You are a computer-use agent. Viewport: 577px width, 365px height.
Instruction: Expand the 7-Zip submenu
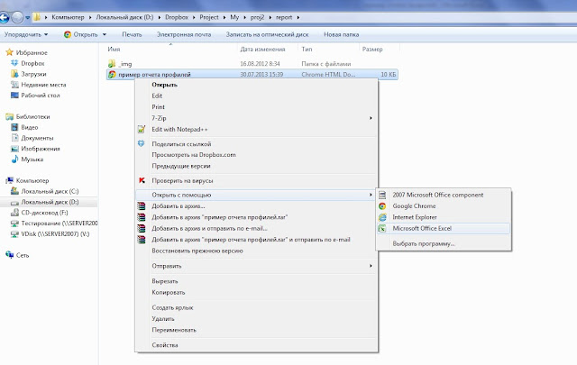(x=256, y=118)
